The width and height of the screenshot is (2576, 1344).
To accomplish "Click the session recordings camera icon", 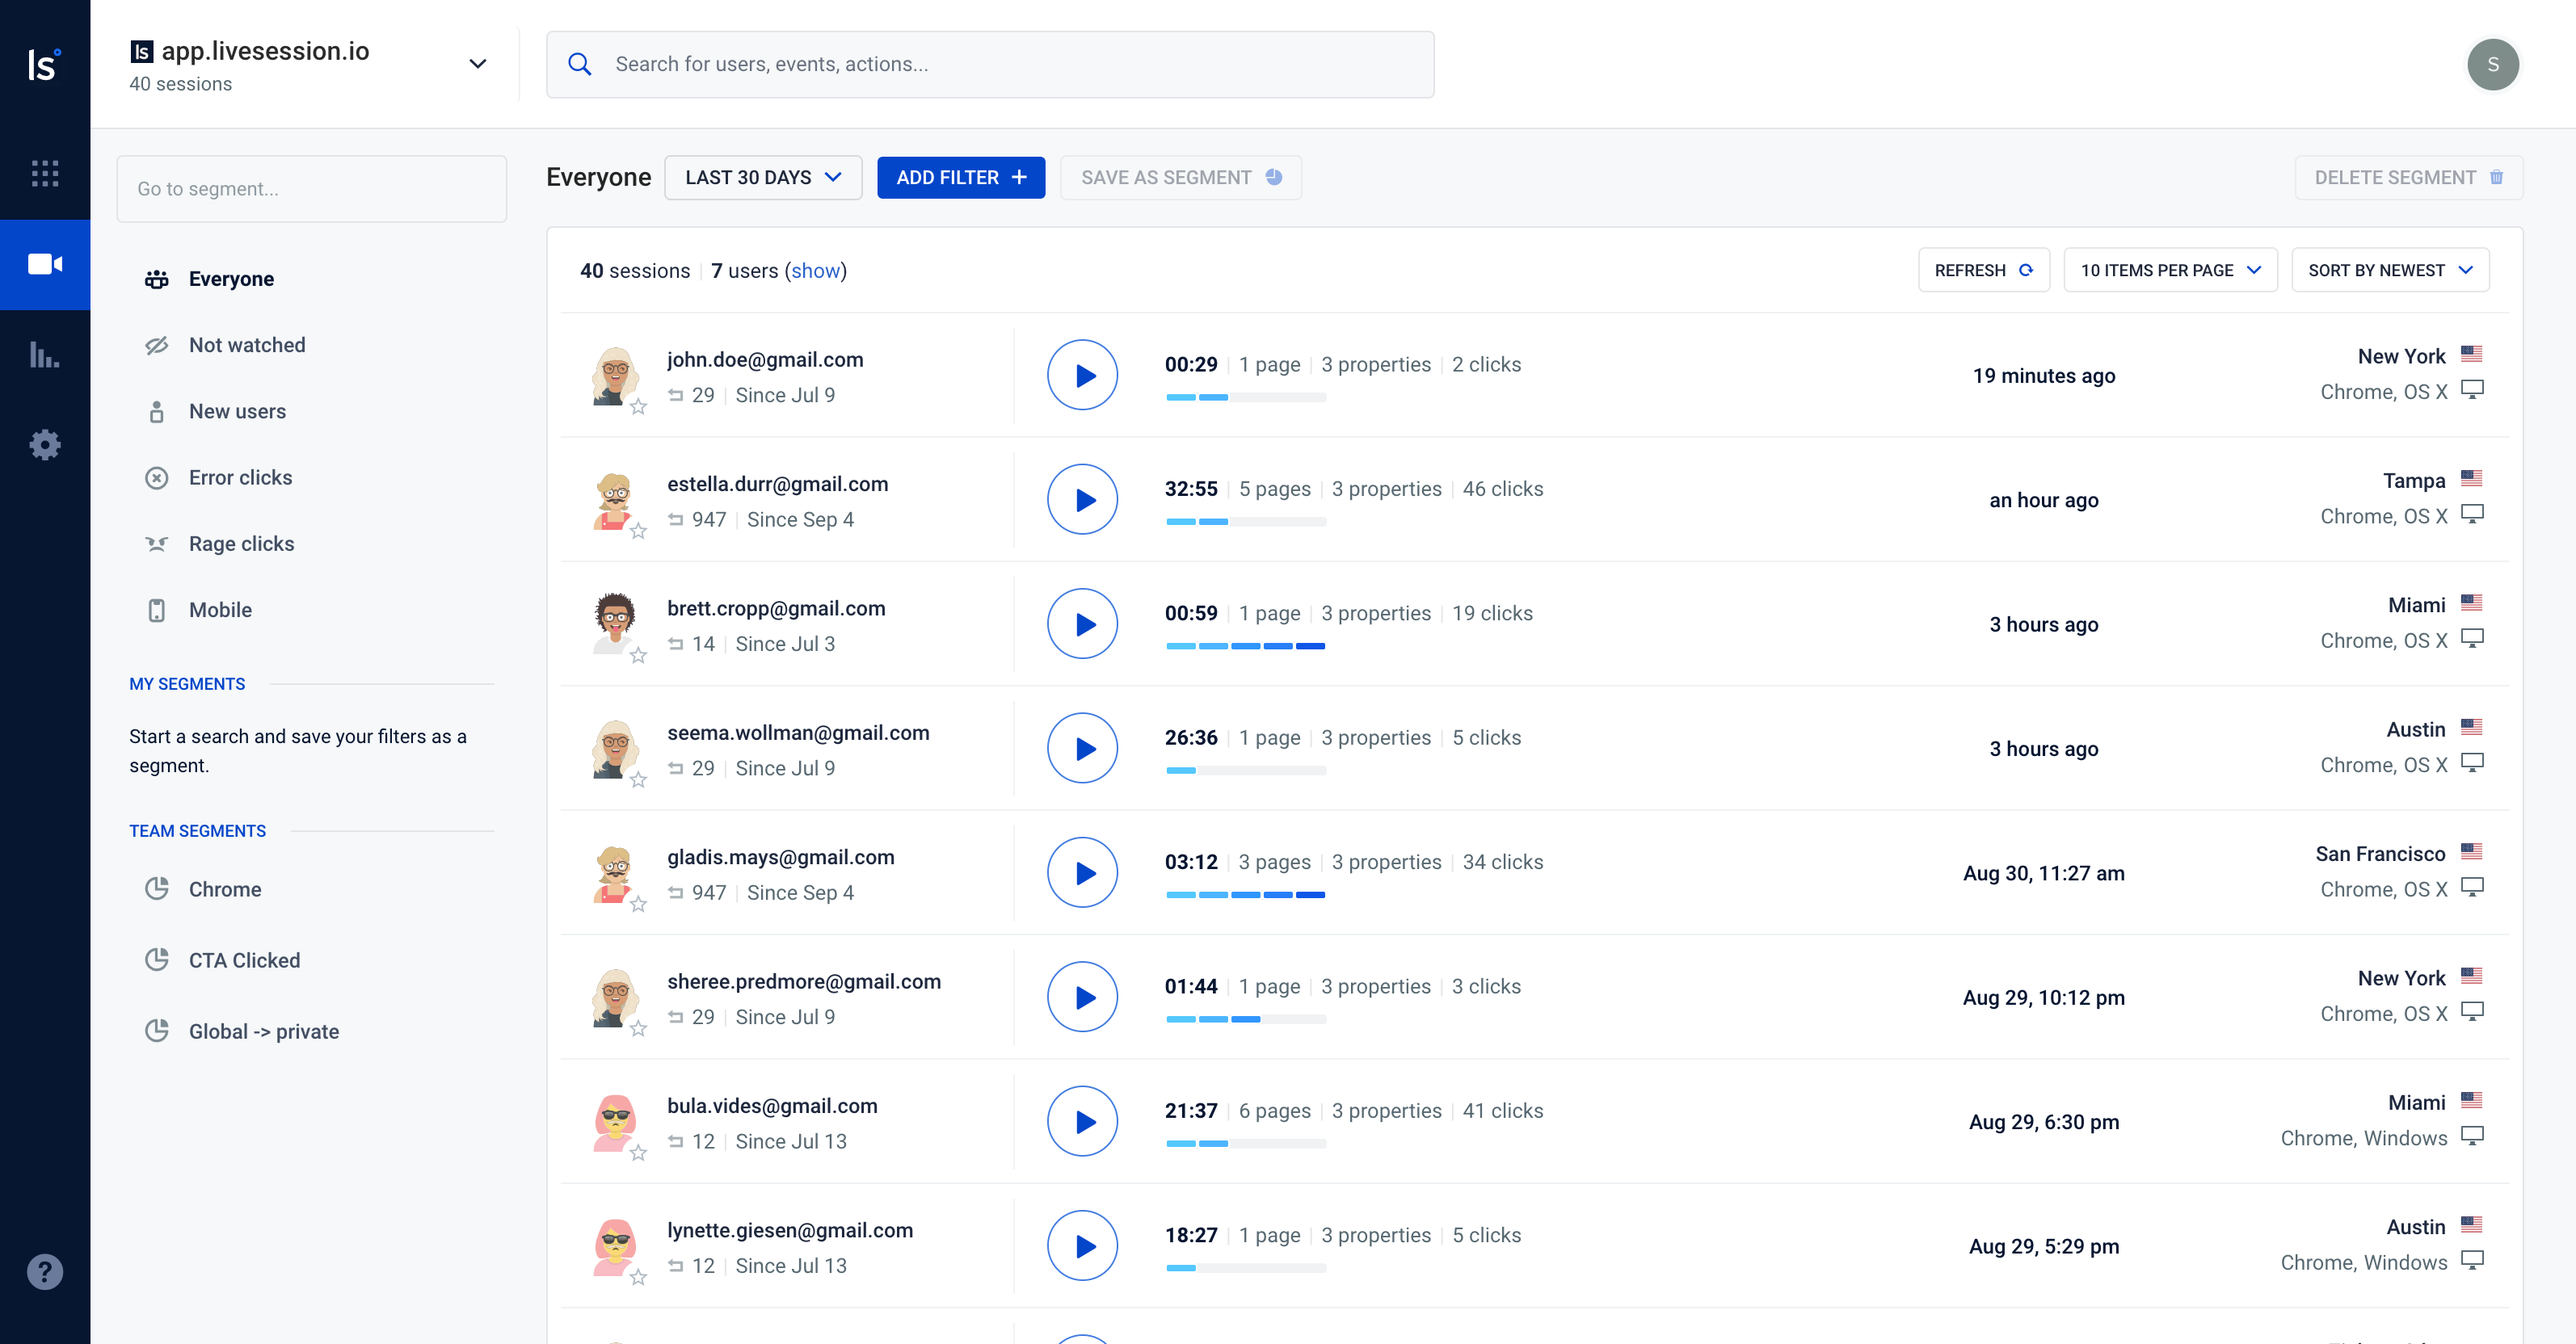I will click(x=45, y=264).
